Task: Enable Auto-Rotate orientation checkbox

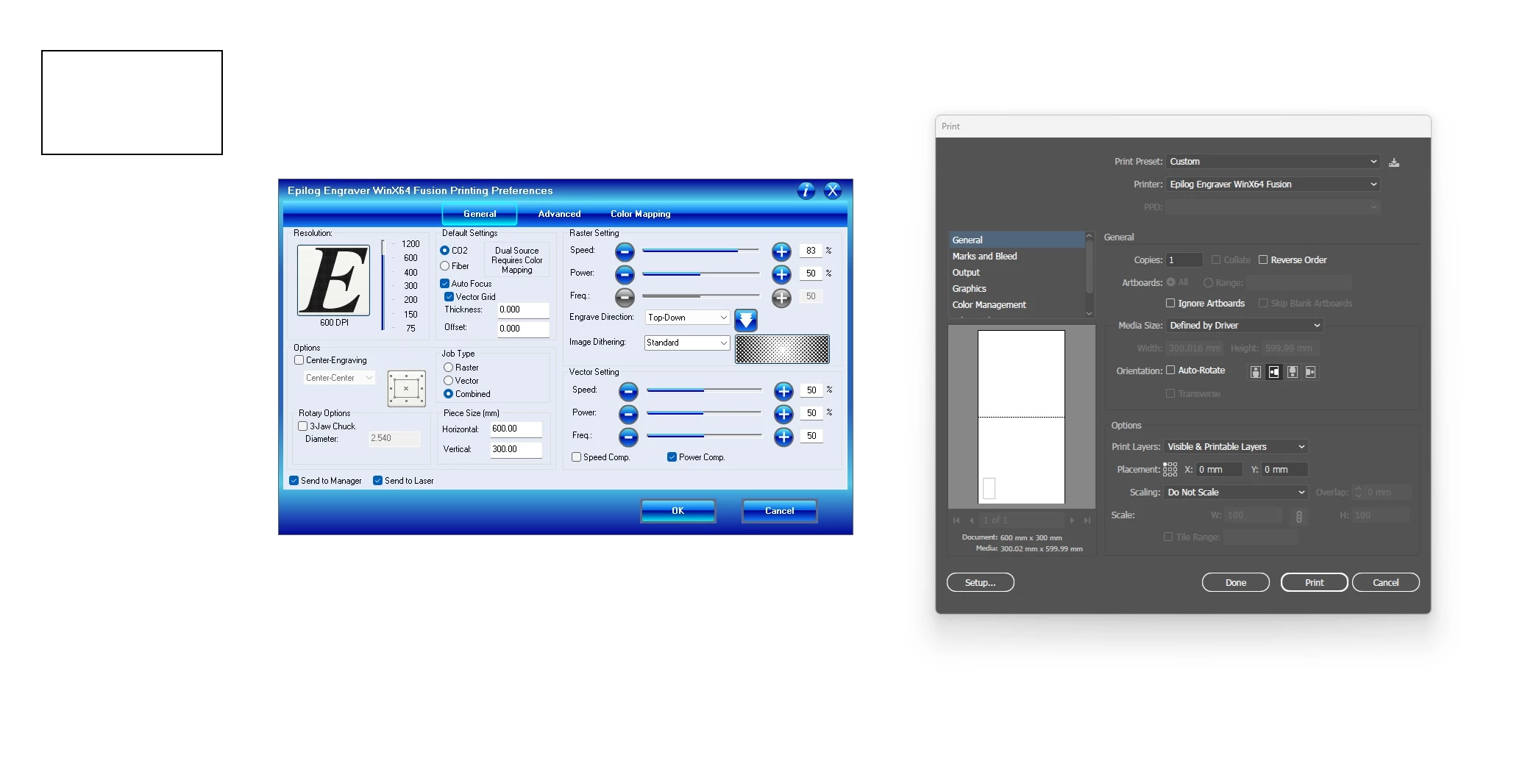Action: 1170,371
